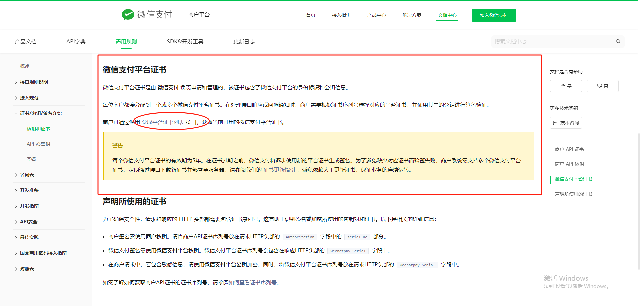Click the thumbs-down 否 button
This screenshot has width=640, height=306.
click(x=603, y=86)
